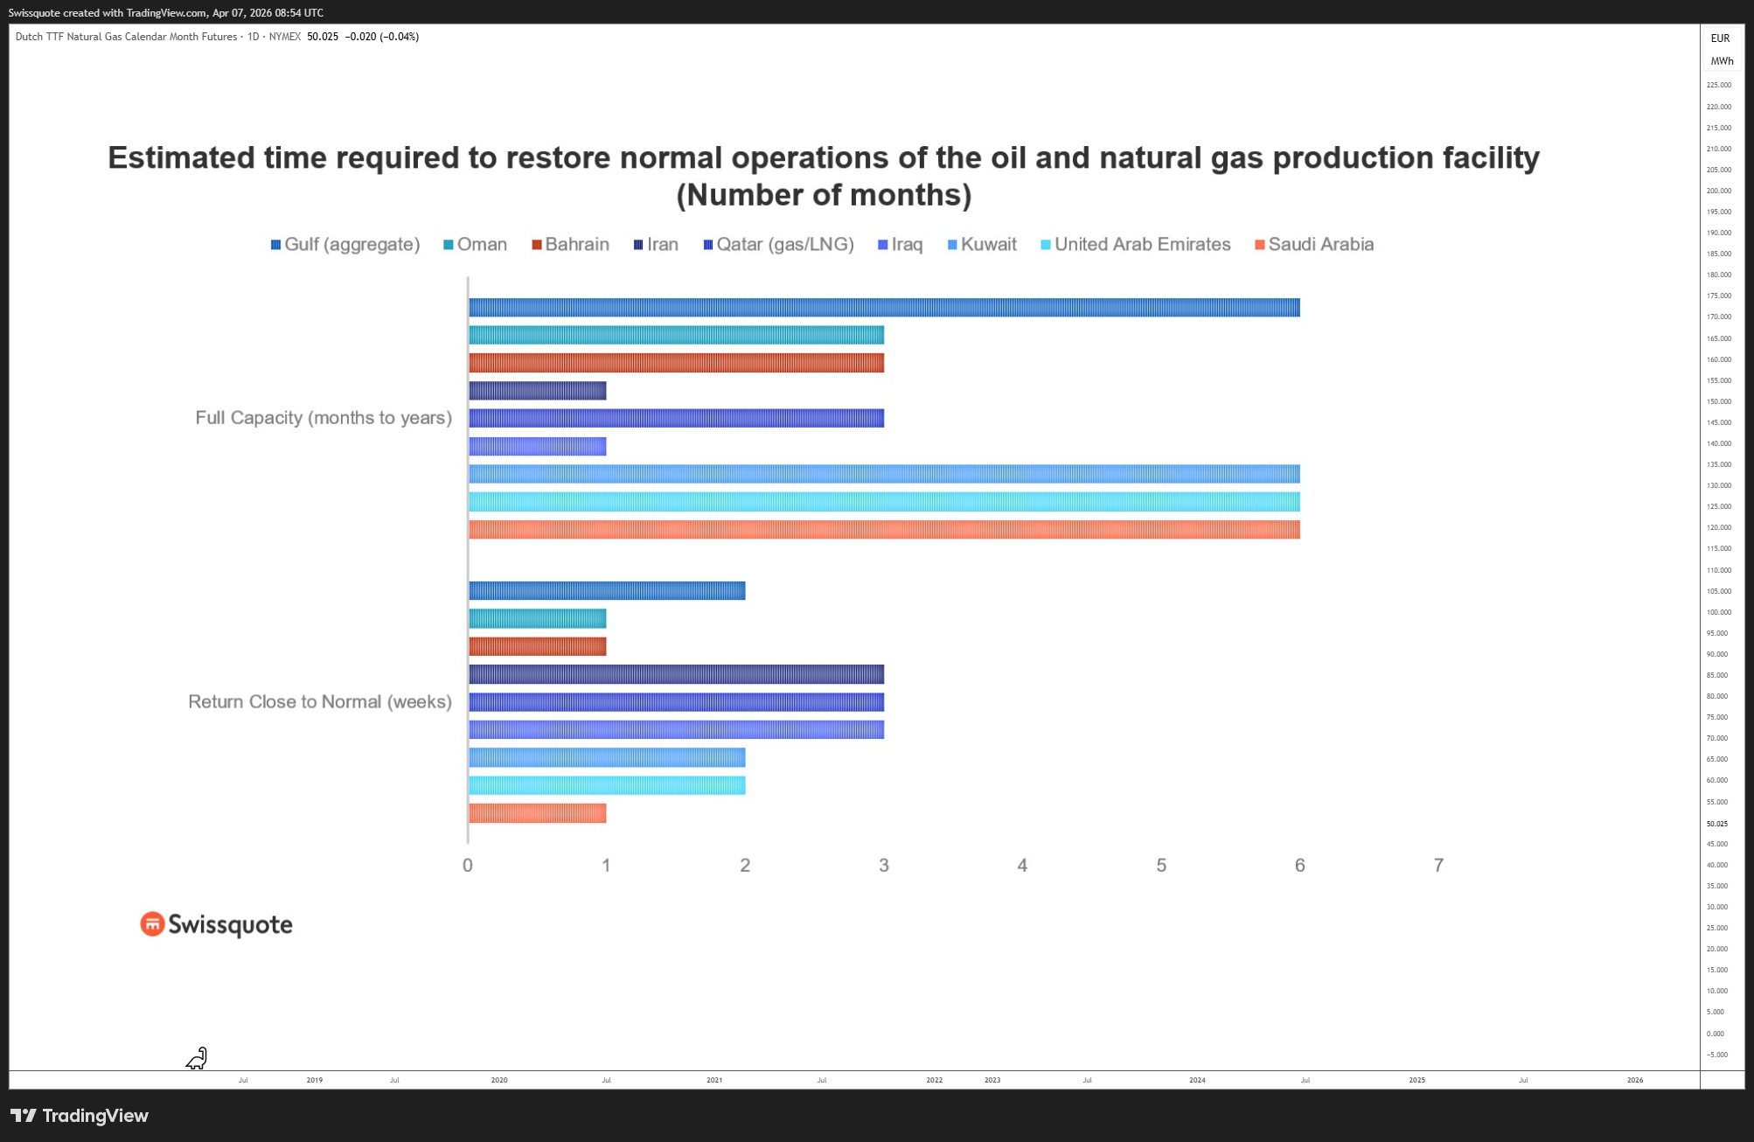Viewport: 1754px width, 1142px height.
Task: Click the 225.000 price axis label
Action: tap(1718, 85)
